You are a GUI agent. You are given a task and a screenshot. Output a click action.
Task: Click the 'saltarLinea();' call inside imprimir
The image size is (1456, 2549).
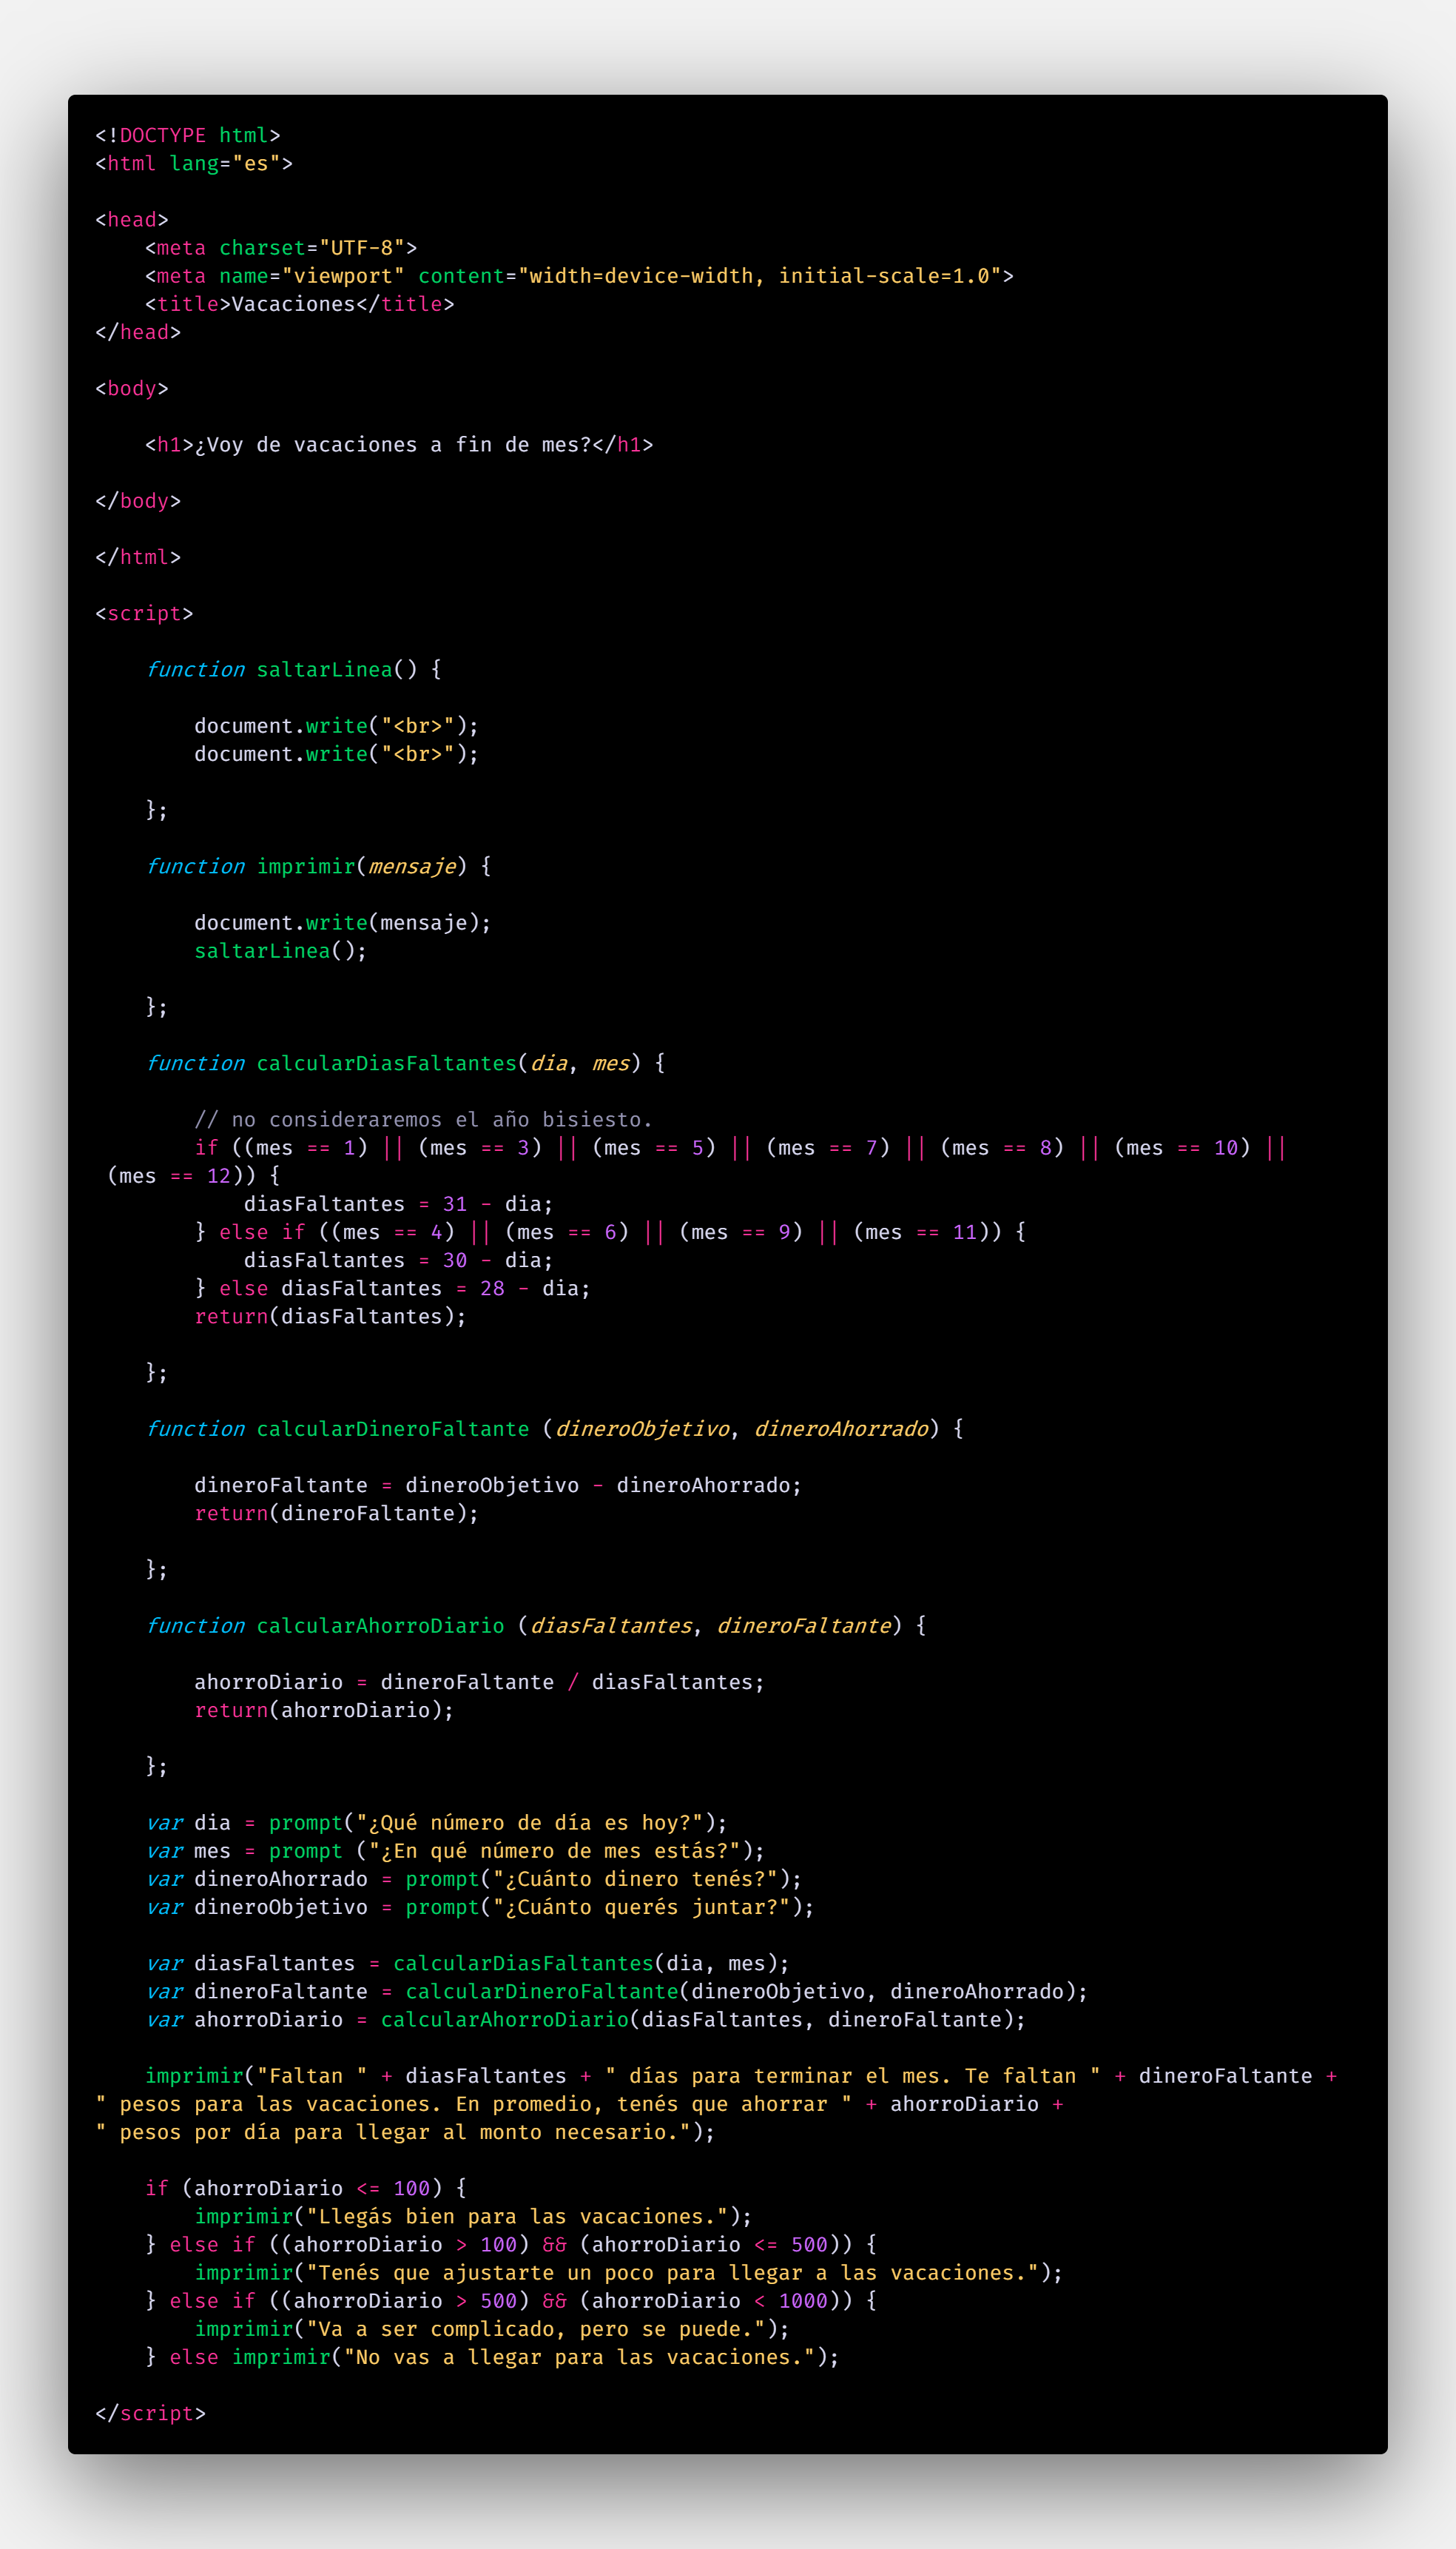(x=281, y=950)
